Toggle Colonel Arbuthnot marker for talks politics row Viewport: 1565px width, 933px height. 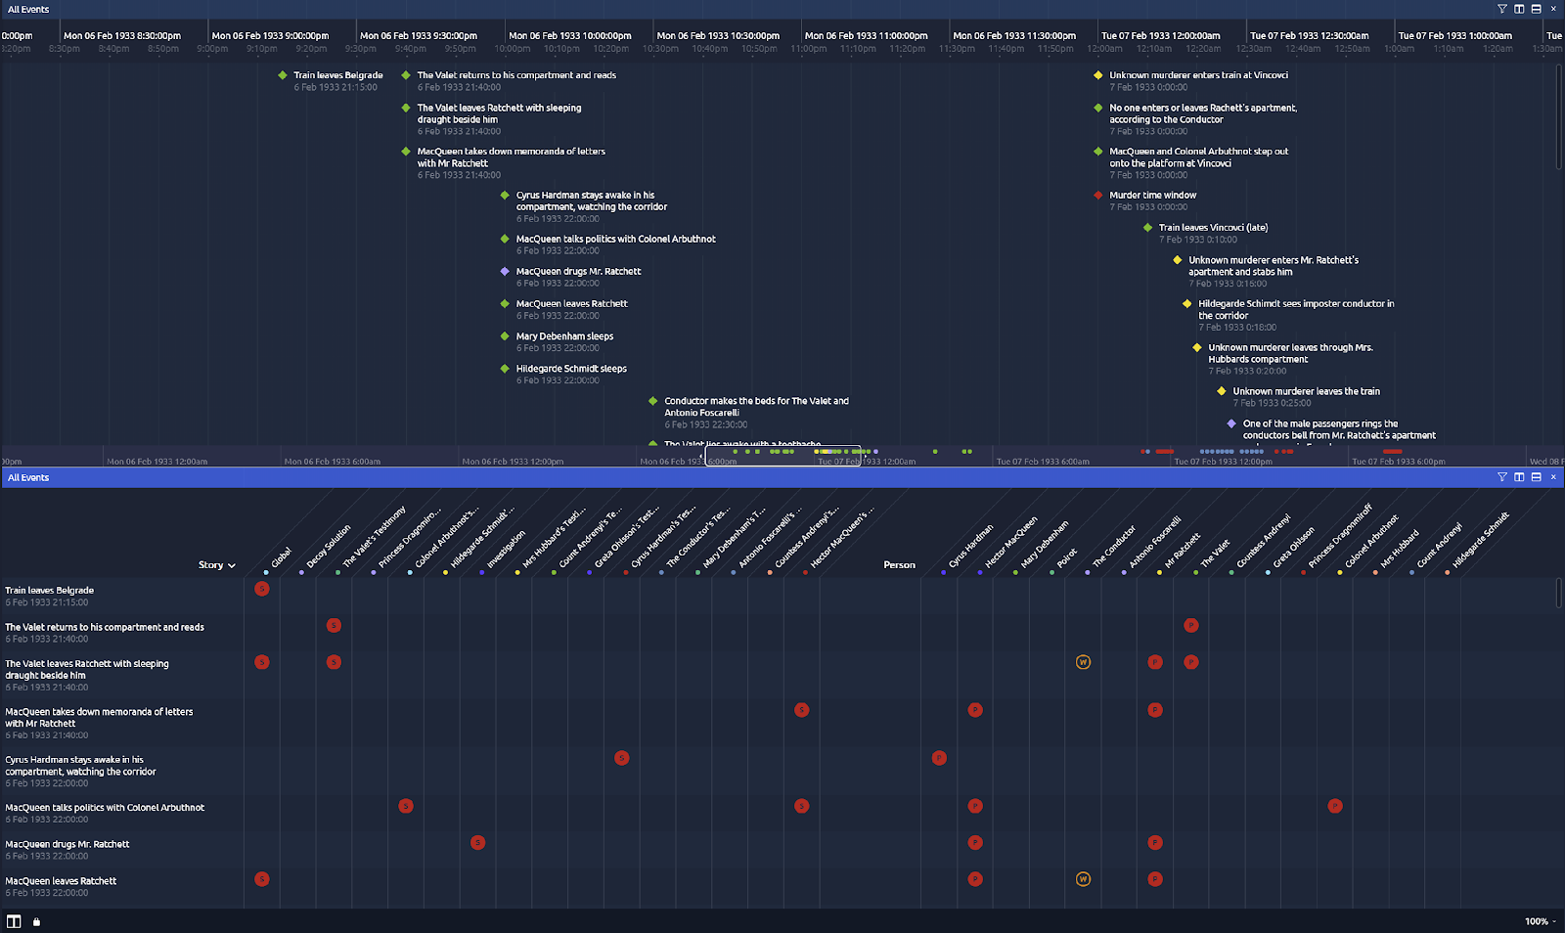point(1335,806)
